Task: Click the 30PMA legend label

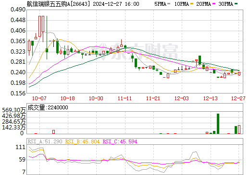Action: tap(225, 4)
